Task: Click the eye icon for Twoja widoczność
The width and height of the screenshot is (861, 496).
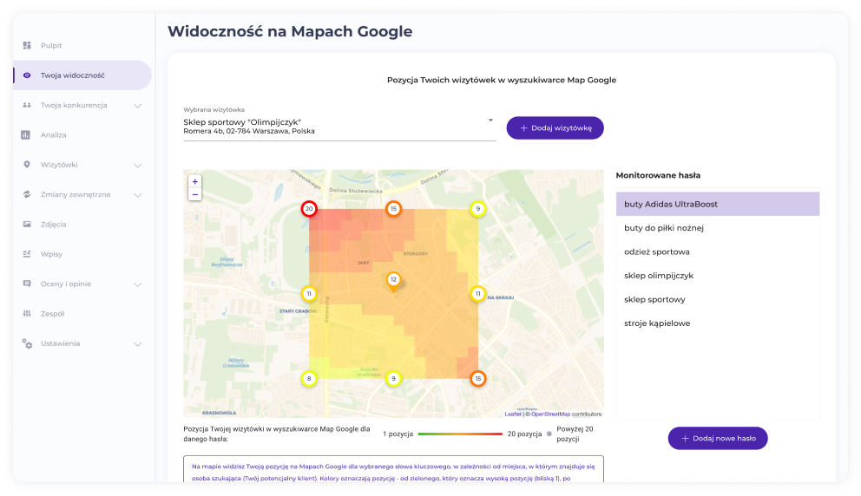Action: (27, 75)
